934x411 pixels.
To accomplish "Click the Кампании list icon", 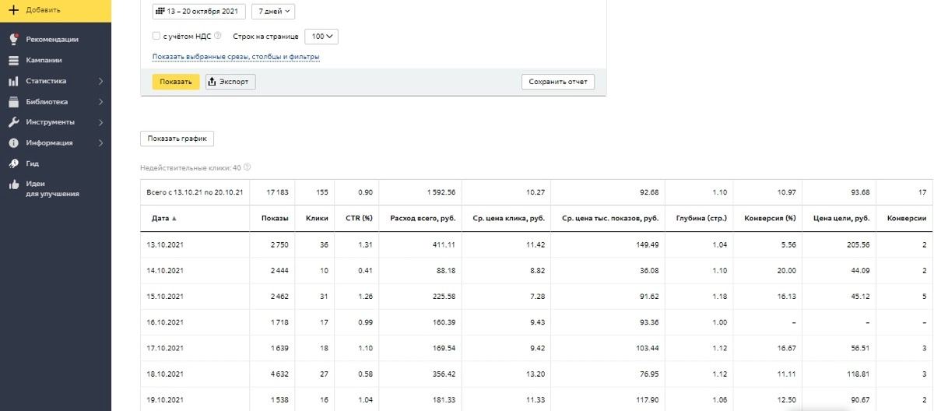I will tap(13, 60).
